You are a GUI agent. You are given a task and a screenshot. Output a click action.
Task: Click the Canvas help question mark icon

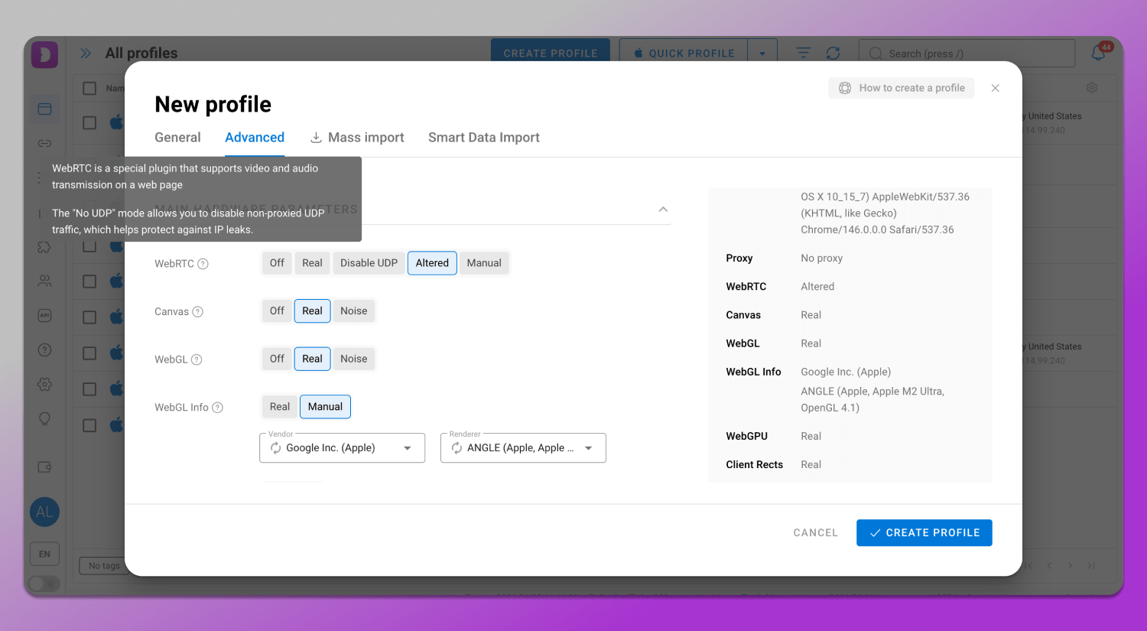[197, 312]
